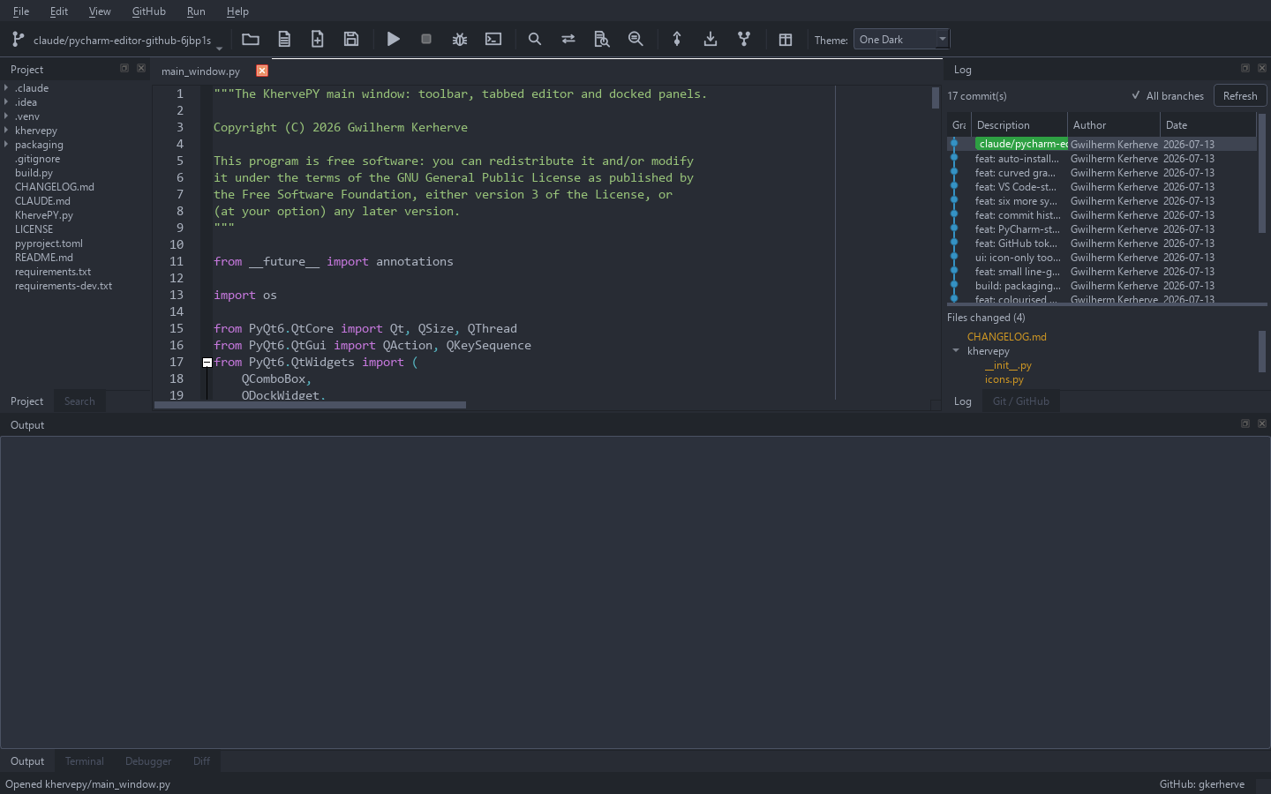Save the file with the floppy icon

coord(351,39)
